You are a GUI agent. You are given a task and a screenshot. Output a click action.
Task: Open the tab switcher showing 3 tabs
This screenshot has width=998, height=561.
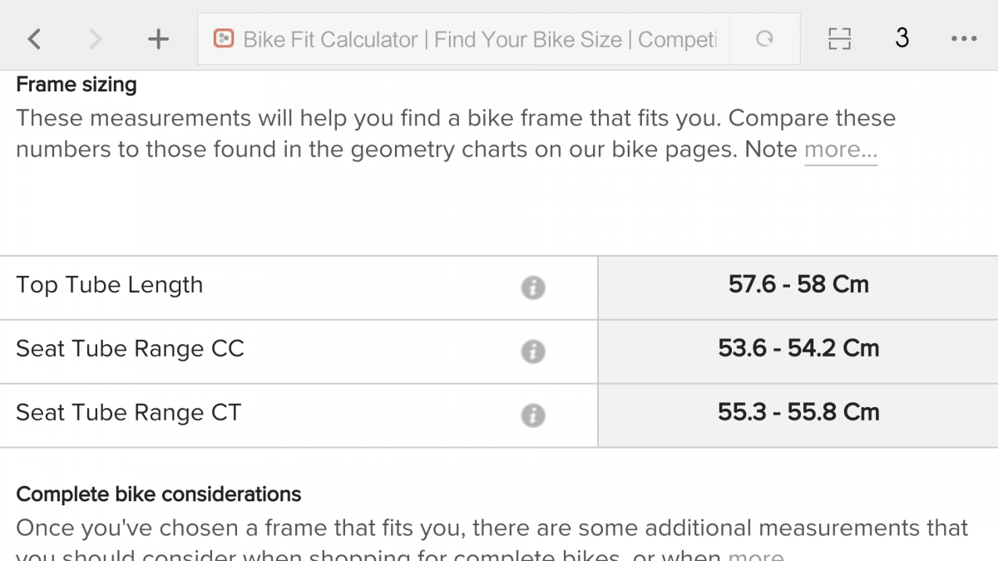click(902, 38)
